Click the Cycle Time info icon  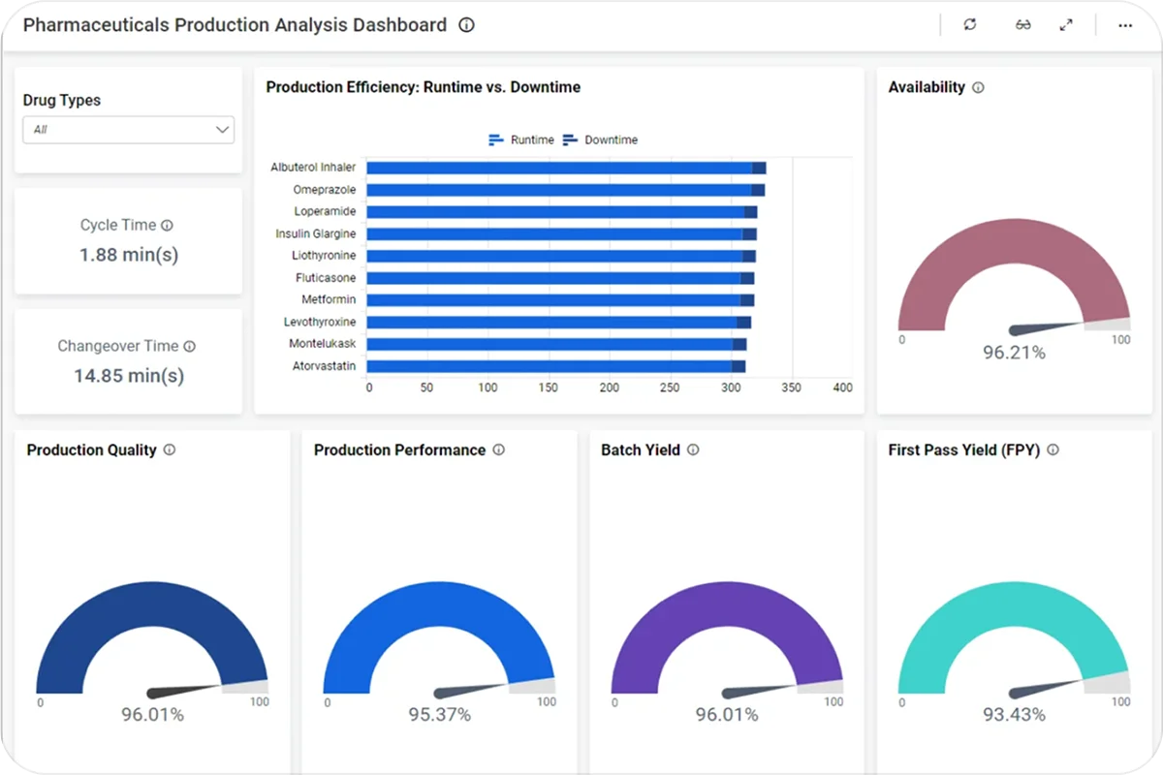coord(167,226)
